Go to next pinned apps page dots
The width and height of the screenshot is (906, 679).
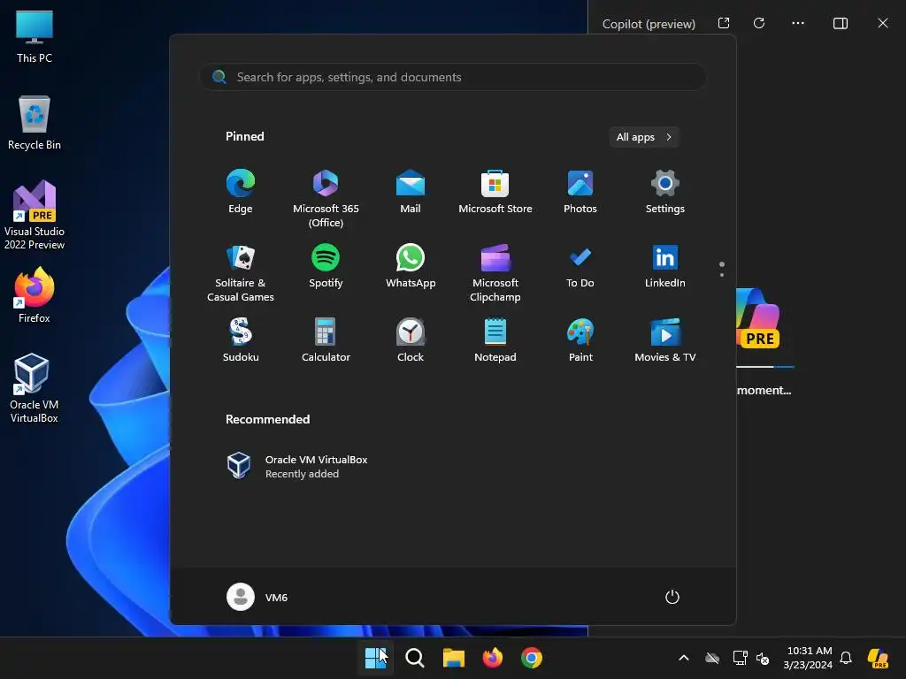[x=722, y=269]
